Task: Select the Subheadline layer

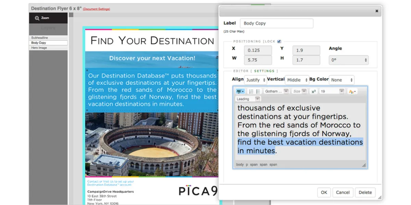Action: click(x=48, y=38)
